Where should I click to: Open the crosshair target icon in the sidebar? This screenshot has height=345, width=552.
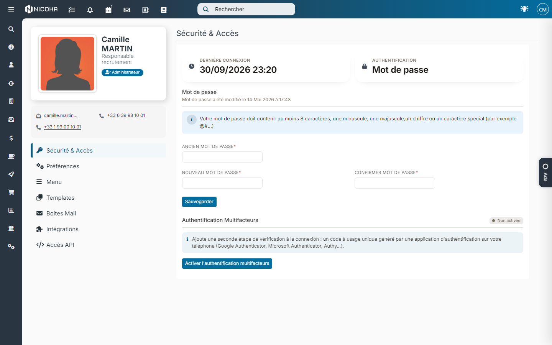tap(11, 84)
